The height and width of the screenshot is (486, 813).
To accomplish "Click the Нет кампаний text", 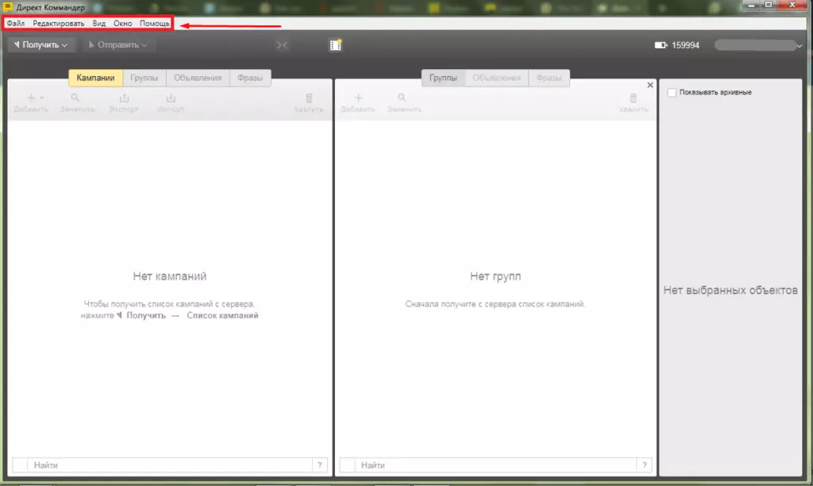I will (x=170, y=277).
